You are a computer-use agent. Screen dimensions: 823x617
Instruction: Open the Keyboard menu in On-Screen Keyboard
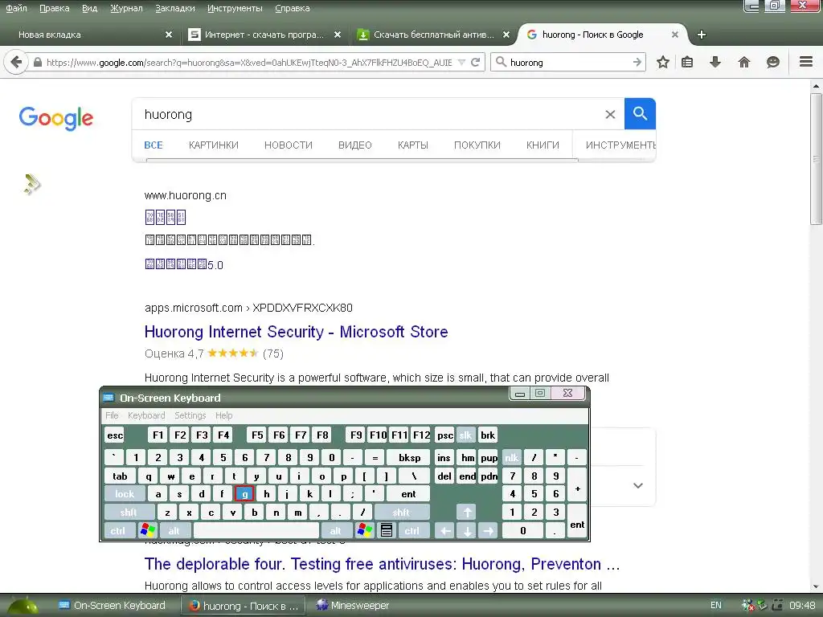coord(146,415)
